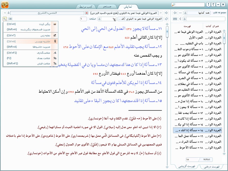Screen dimensions: 228x171
Task: Select index row باب في التقليد
Action: click(198, 43)
